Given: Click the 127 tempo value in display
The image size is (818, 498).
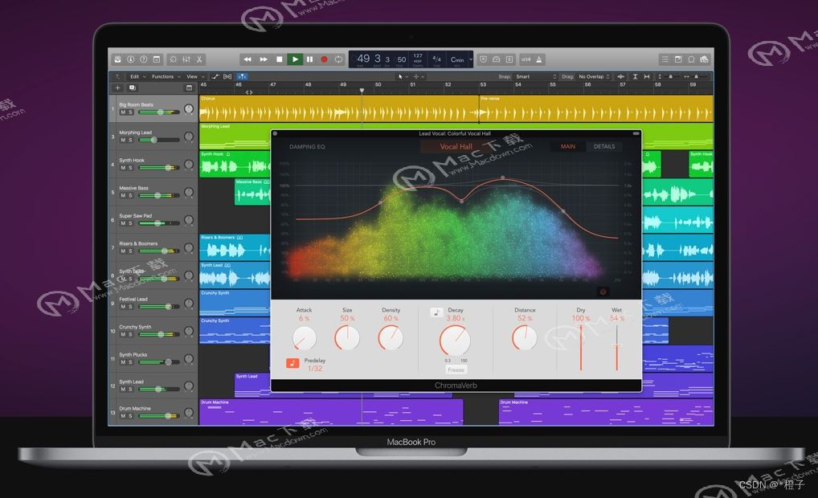Looking at the screenshot, I should (x=417, y=55).
